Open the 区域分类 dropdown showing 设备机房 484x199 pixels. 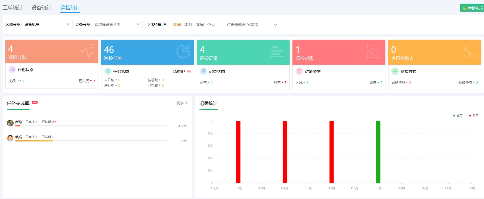click(x=47, y=24)
